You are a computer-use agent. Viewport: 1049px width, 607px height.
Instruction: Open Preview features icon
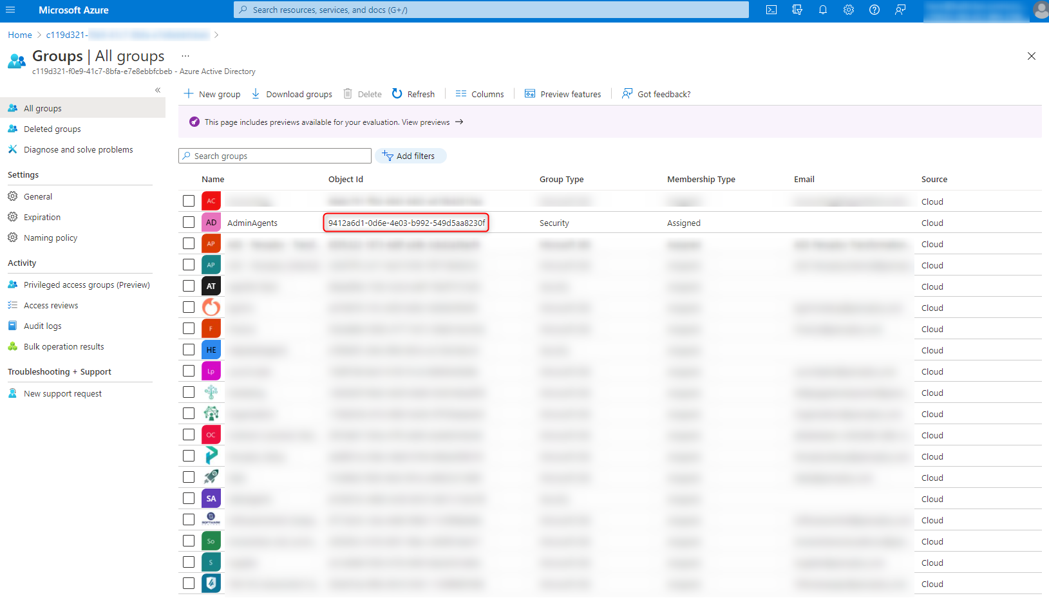(530, 94)
